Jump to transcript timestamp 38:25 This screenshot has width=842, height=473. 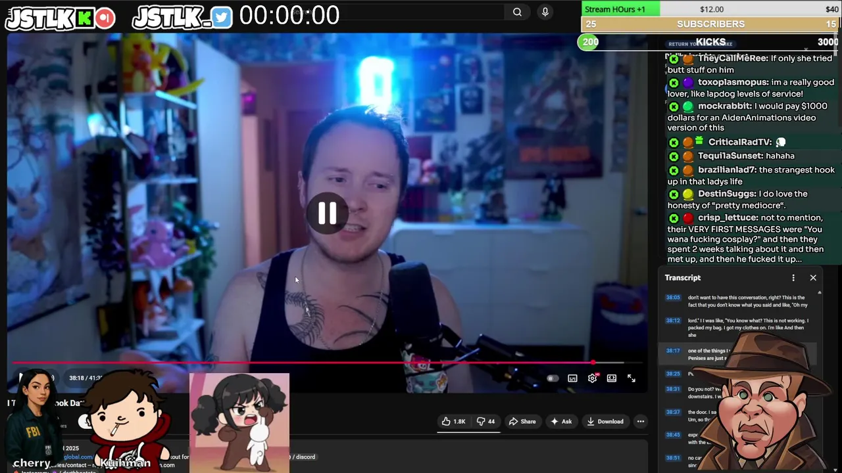(673, 374)
